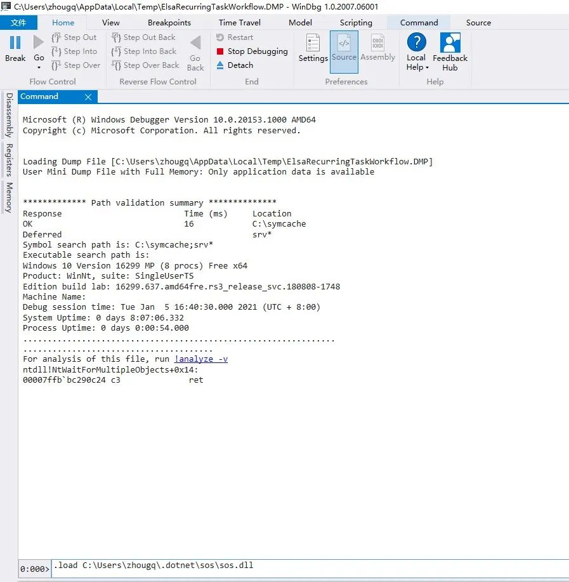Click Step Into in Flow Control
The image size is (569, 582).
pyautogui.click(x=75, y=51)
